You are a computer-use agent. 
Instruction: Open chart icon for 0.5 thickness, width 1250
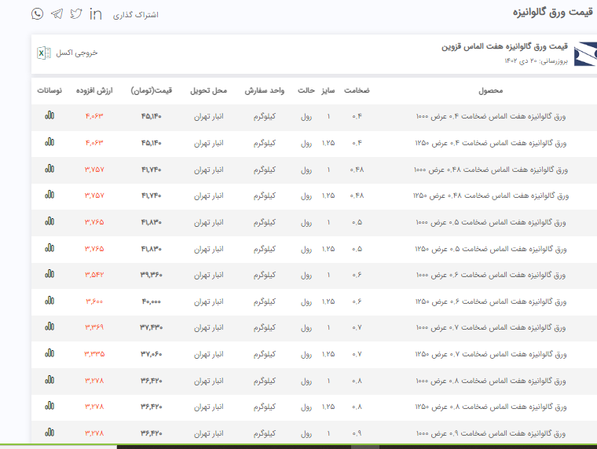pos(49,248)
